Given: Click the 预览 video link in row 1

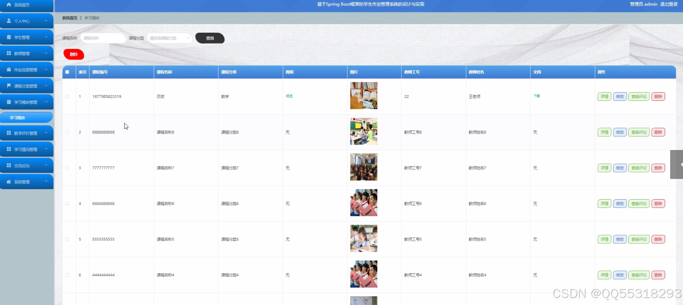Looking at the screenshot, I should point(289,96).
